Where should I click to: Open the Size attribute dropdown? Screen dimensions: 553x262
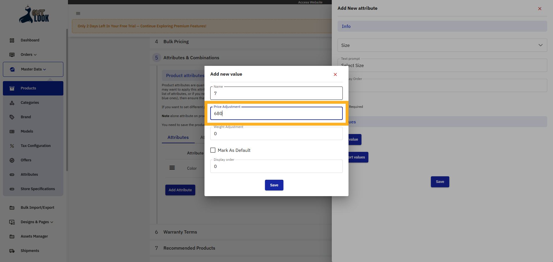pos(540,45)
